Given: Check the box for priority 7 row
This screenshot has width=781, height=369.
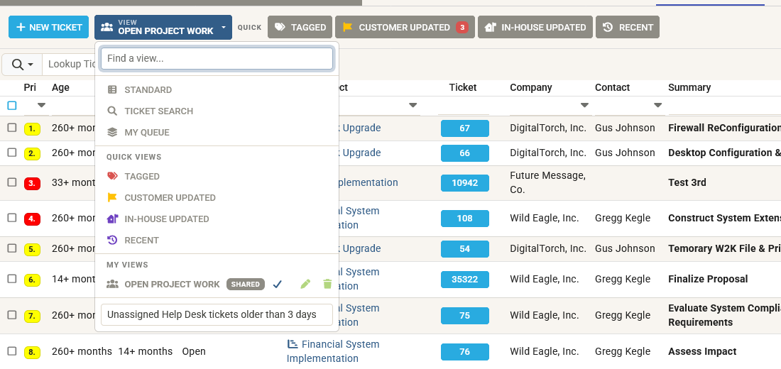Looking at the screenshot, I should click(12, 315).
